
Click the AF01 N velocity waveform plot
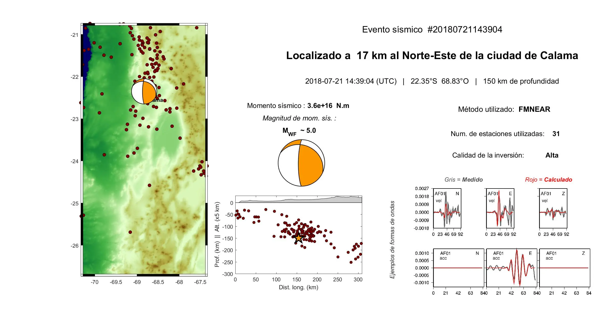tap(447, 208)
